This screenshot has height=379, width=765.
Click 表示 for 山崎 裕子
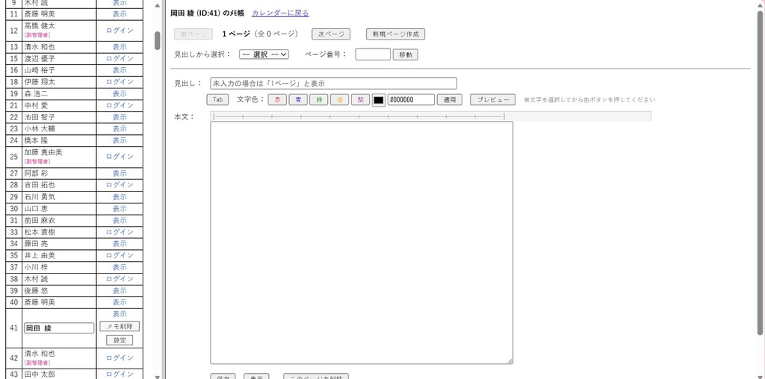coord(120,70)
